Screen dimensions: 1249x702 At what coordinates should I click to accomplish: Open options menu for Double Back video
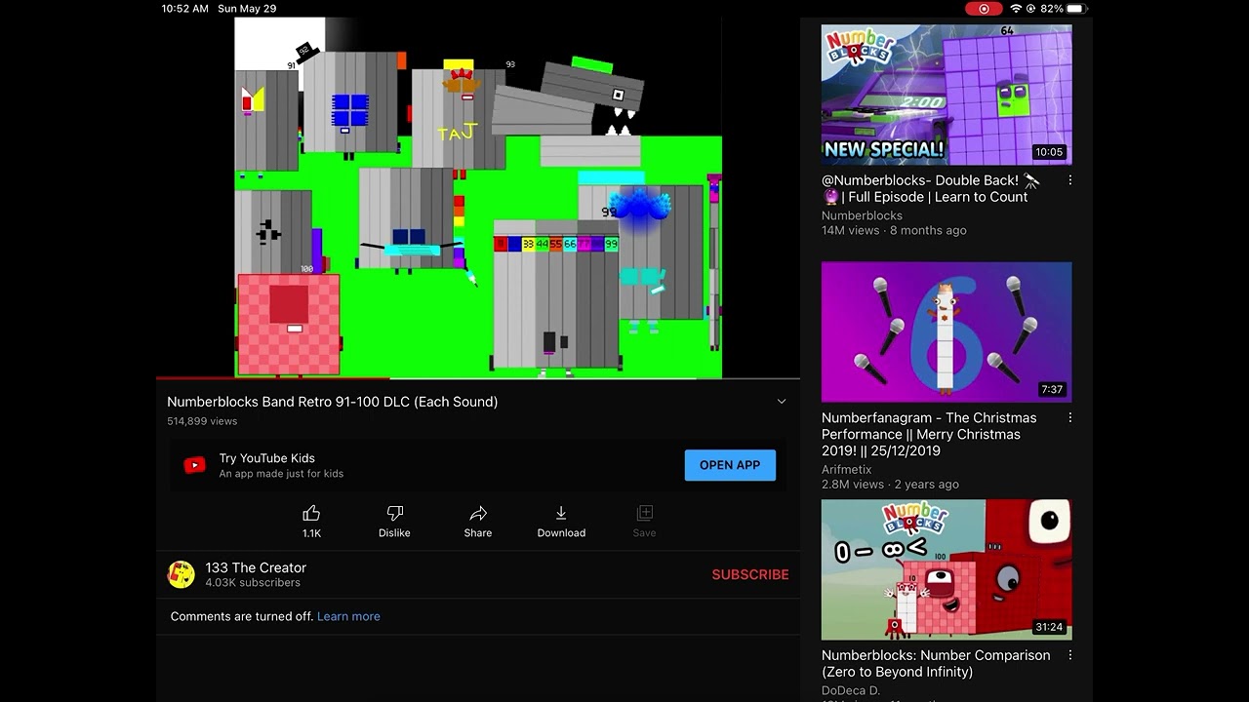[x=1070, y=180]
